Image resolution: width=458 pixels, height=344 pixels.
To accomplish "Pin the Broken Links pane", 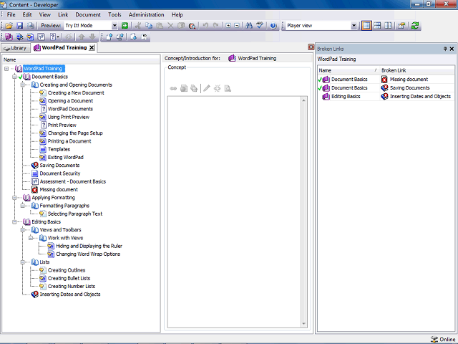I will pyautogui.click(x=445, y=49).
